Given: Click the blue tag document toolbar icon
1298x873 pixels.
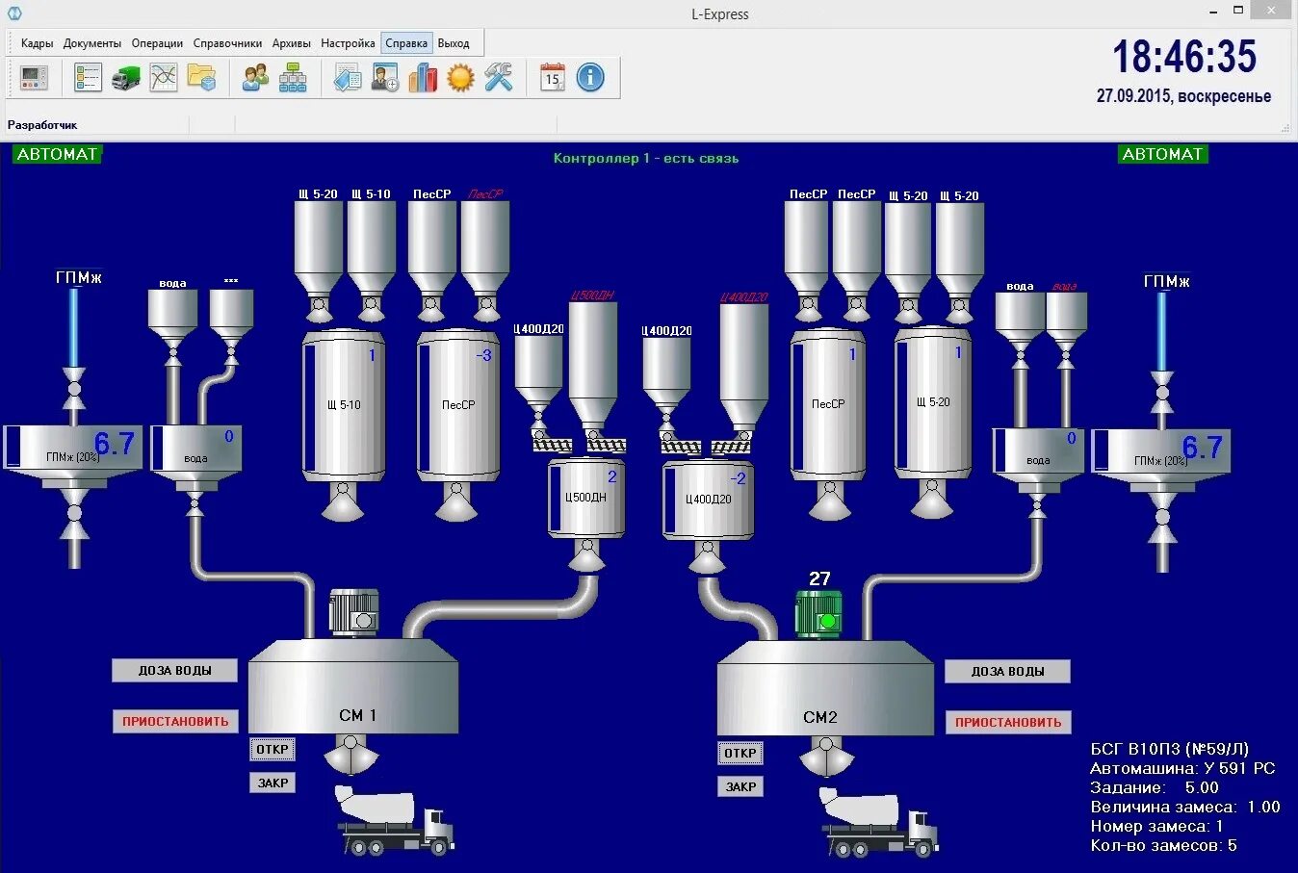Looking at the screenshot, I should pyautogui.click(x=348, y=78).
